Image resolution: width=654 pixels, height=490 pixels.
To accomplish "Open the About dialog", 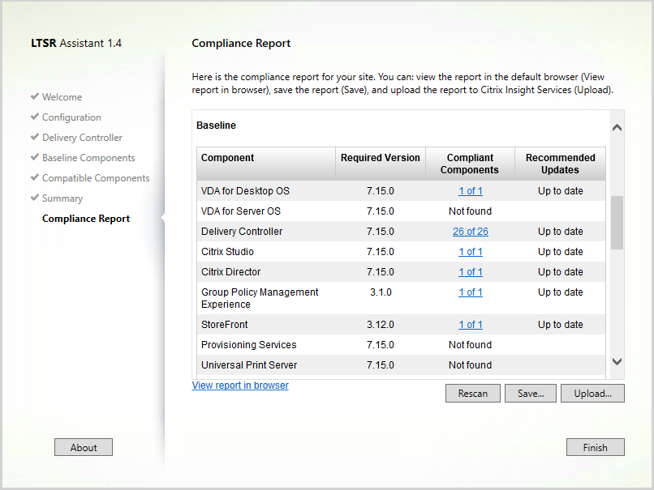I will click(x=84, y=447).
